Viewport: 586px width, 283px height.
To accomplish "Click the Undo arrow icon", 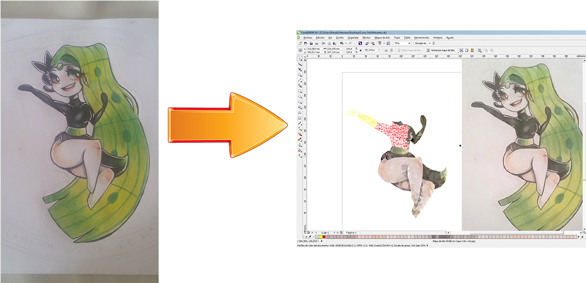I will point(342,43).
